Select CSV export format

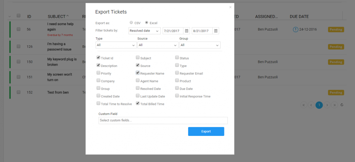pyautogui.click(x=131, y=23)
